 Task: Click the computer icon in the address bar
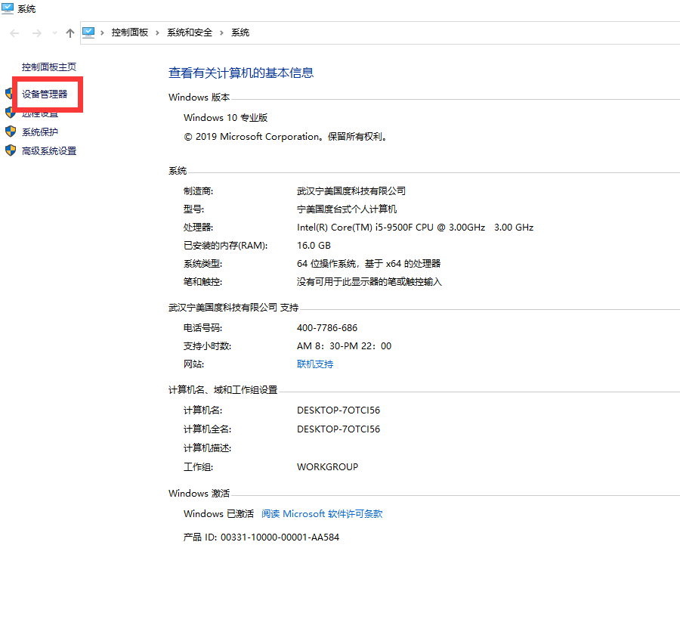[x=88, y=33]
